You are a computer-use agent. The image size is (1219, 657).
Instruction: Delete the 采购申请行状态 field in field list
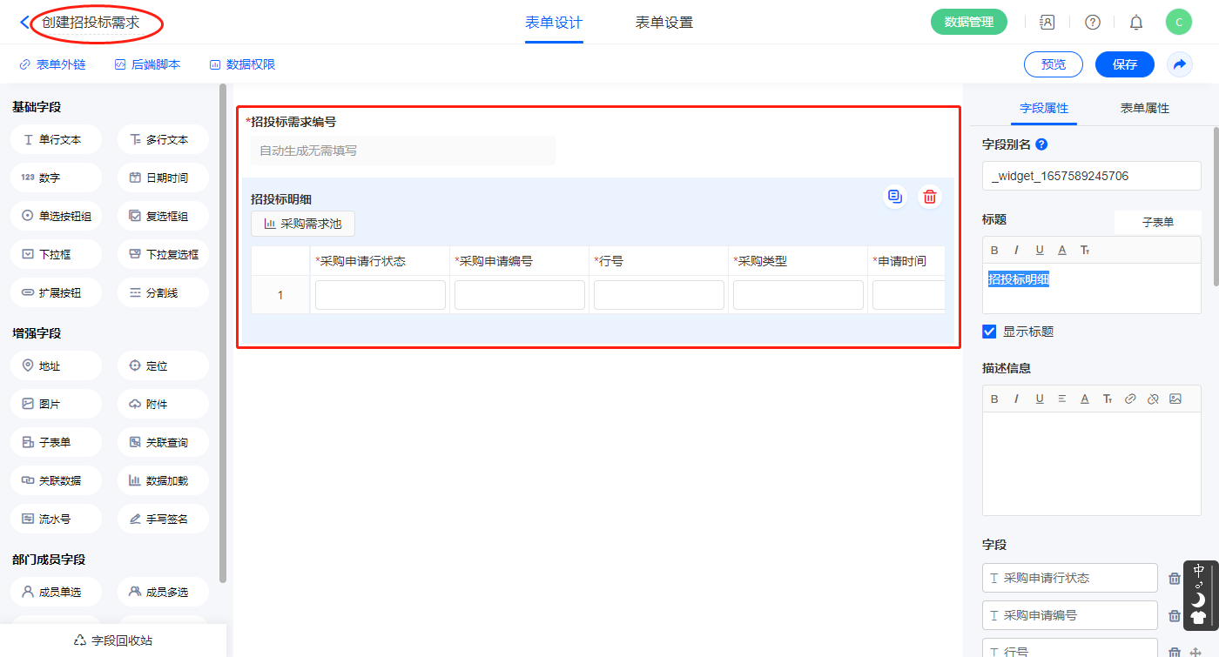click(1175, 578)
